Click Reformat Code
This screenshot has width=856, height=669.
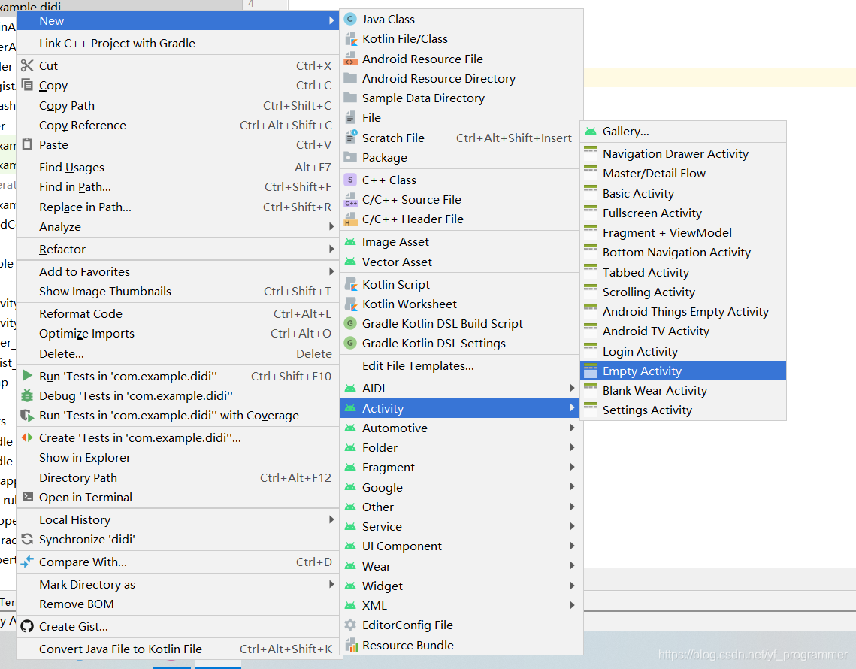click(x=177, y=313)
